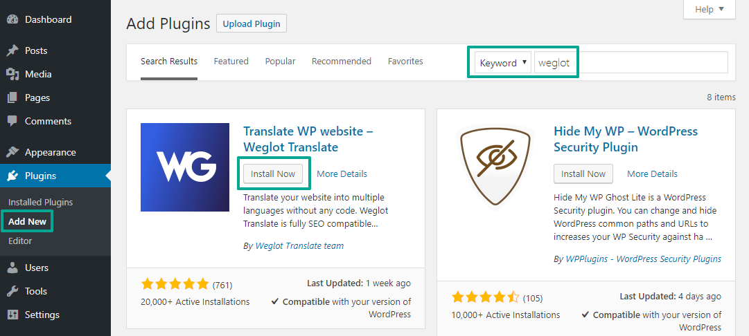Click the plugin search input field
This screenshot has height=336, width=749.
coord(631,62)
